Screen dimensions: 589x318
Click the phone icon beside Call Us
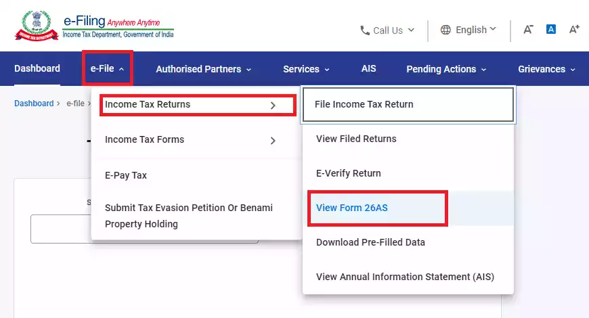pyautogui.click(x=365, y=30)
